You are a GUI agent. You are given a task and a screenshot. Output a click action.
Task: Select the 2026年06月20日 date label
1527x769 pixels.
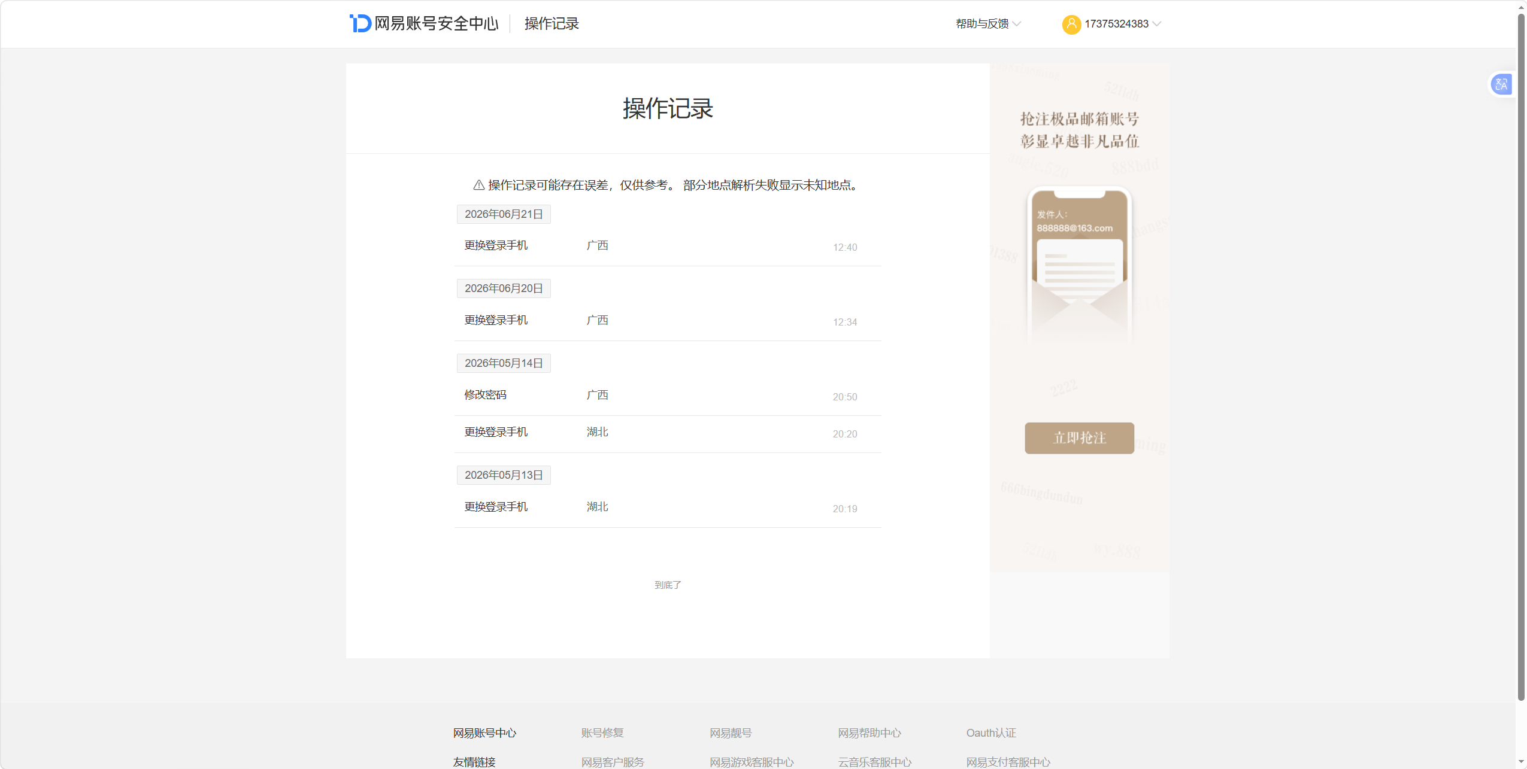coord(504,288)
